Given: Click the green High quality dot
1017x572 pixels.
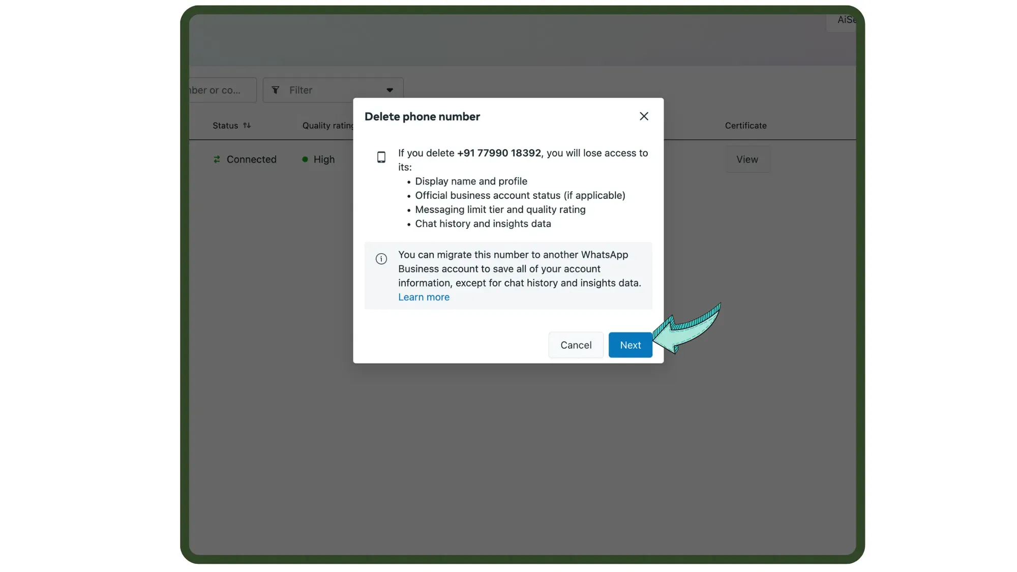Looking at the screenshot, I should pos(305,159).
